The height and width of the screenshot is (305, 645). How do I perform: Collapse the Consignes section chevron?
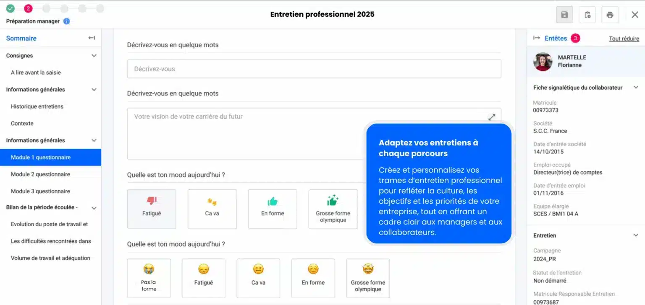[x=94, y=56]
